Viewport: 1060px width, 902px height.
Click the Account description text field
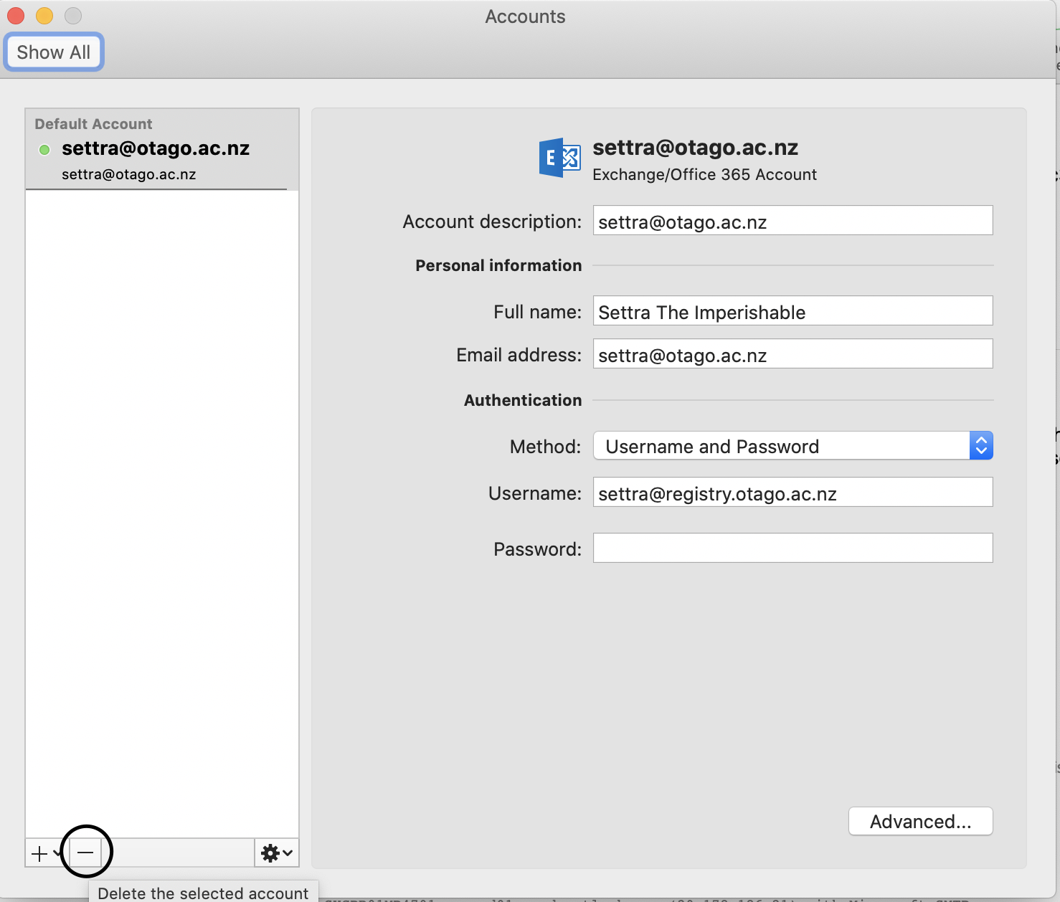[792, 222]
